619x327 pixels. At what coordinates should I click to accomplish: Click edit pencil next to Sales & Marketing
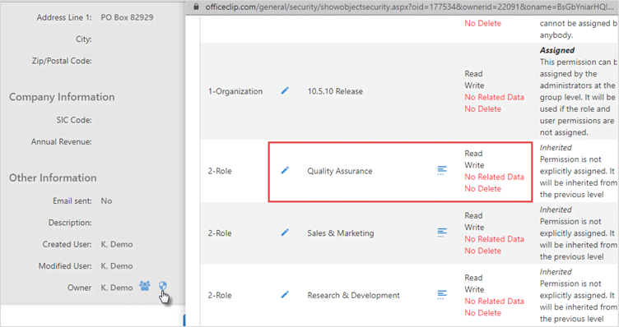pyautogui.click(x=285, y=233)
